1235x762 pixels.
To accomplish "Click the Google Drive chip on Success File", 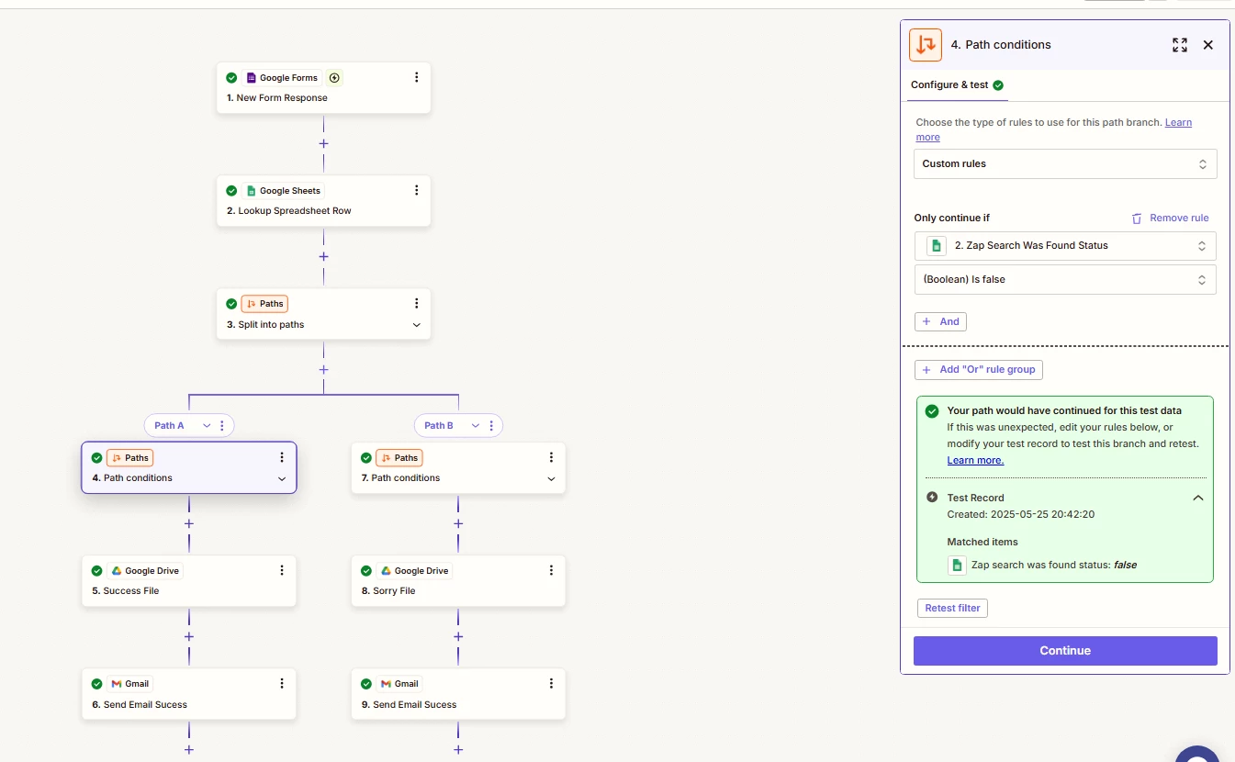I will point(144,570).
